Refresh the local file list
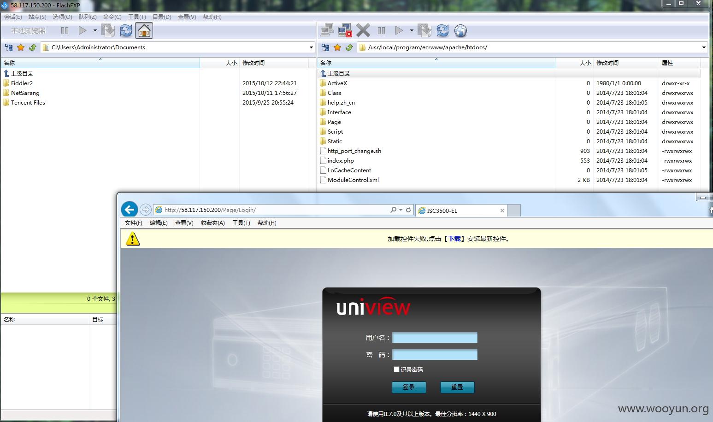Image resolution: width=713 pixels, height=422 pixels. coord(126,30)
